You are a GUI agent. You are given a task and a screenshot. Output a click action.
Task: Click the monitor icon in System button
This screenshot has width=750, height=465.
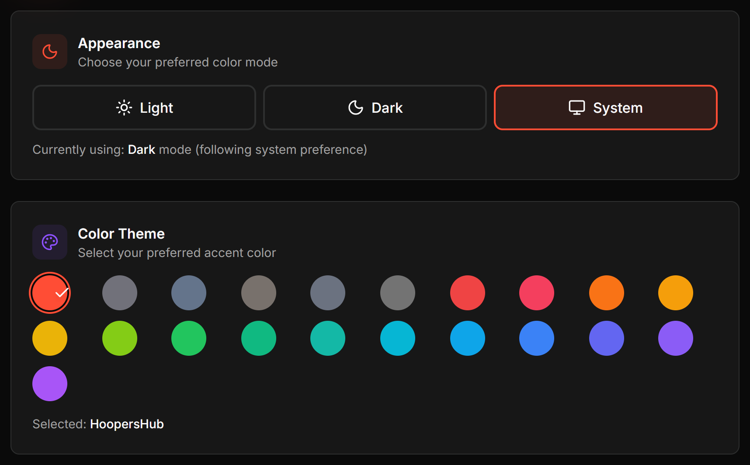click(577, 108)
